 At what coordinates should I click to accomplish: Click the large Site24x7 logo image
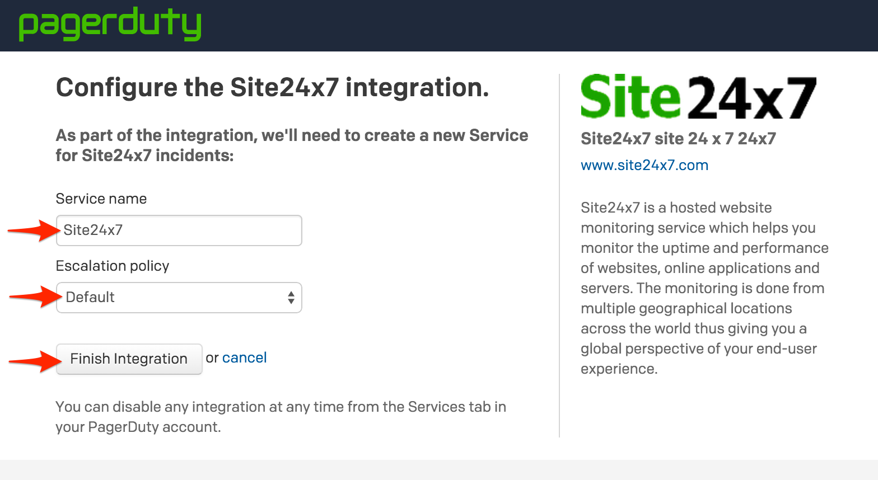(698, 97)
